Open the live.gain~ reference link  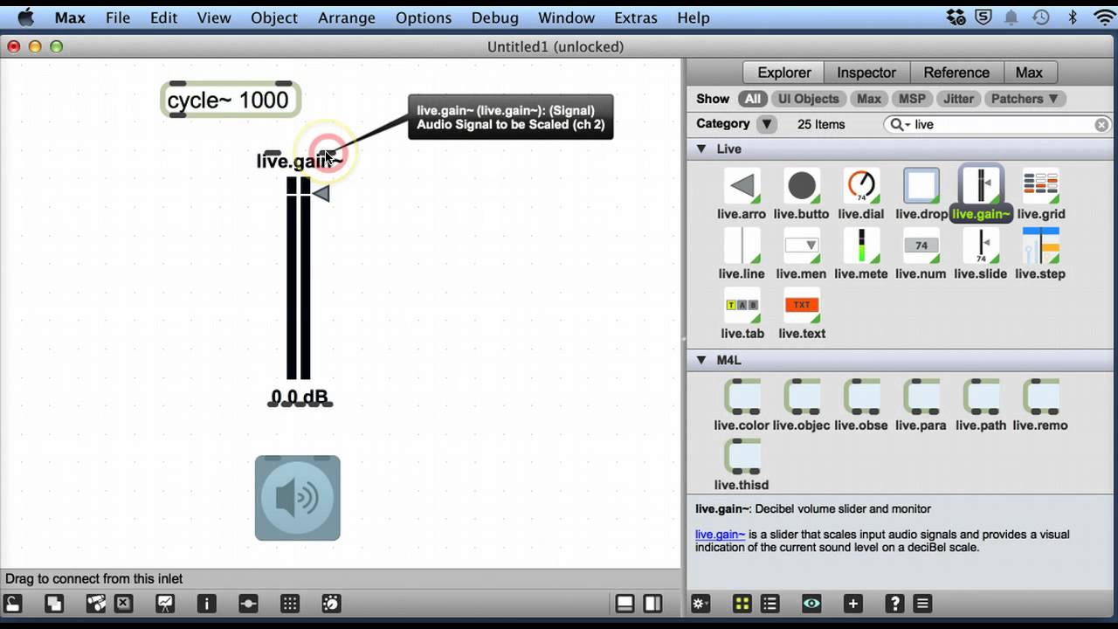(720, 535)
